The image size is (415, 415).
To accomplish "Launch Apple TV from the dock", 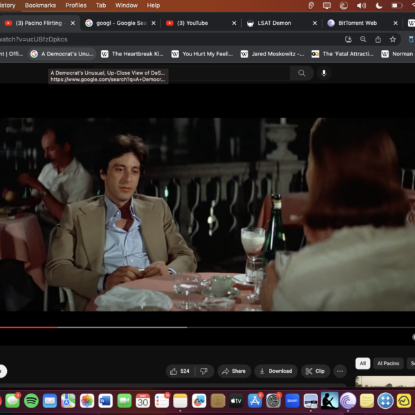I will (x=236, y=400).
